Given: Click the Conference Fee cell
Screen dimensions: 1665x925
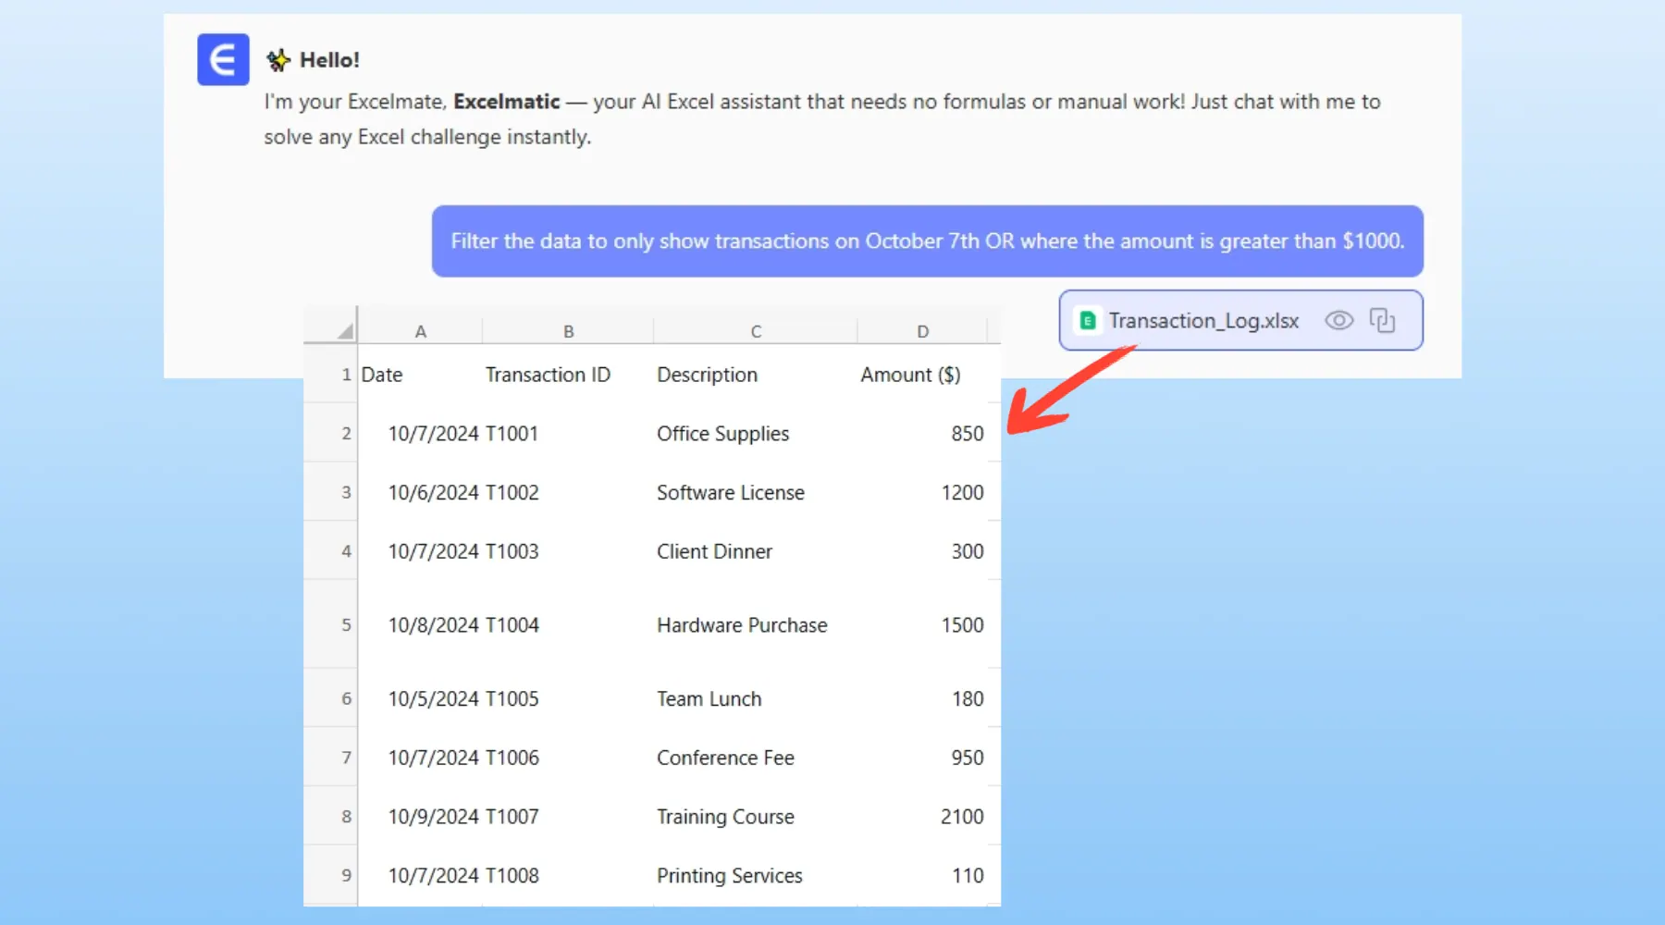Looking at the screenshot, I should pyautogui.click(x=725, y=758).
